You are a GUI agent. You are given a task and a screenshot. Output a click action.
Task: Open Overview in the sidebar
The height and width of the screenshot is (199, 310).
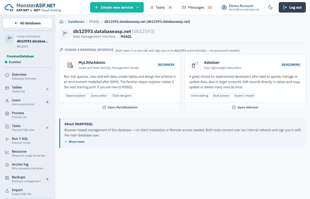point(27,77)
